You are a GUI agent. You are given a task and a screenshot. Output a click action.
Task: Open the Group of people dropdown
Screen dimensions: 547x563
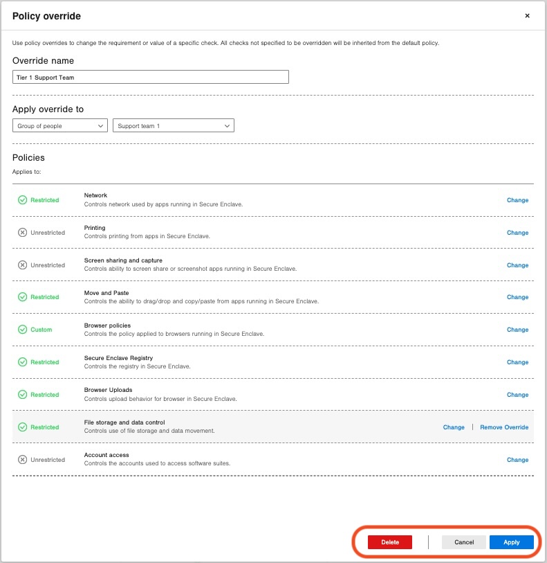60,125
